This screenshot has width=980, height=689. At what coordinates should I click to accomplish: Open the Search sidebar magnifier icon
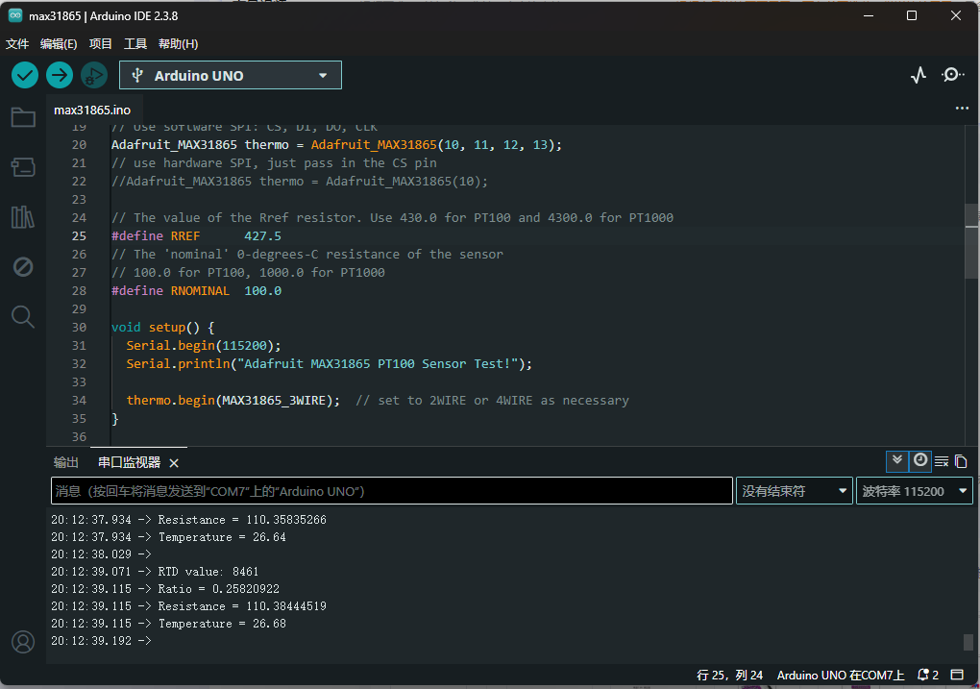(x=23, y=316)
